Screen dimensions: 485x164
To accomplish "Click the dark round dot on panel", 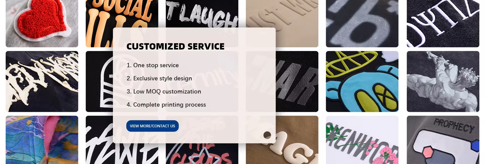I will coord(267,135).
